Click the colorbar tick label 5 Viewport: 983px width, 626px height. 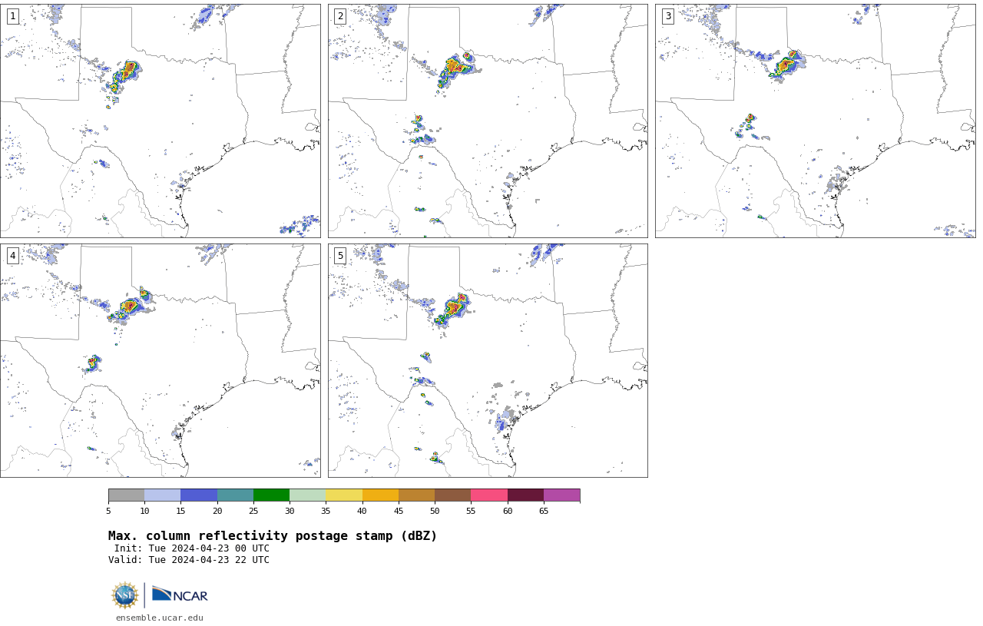[x=108, y=512]
